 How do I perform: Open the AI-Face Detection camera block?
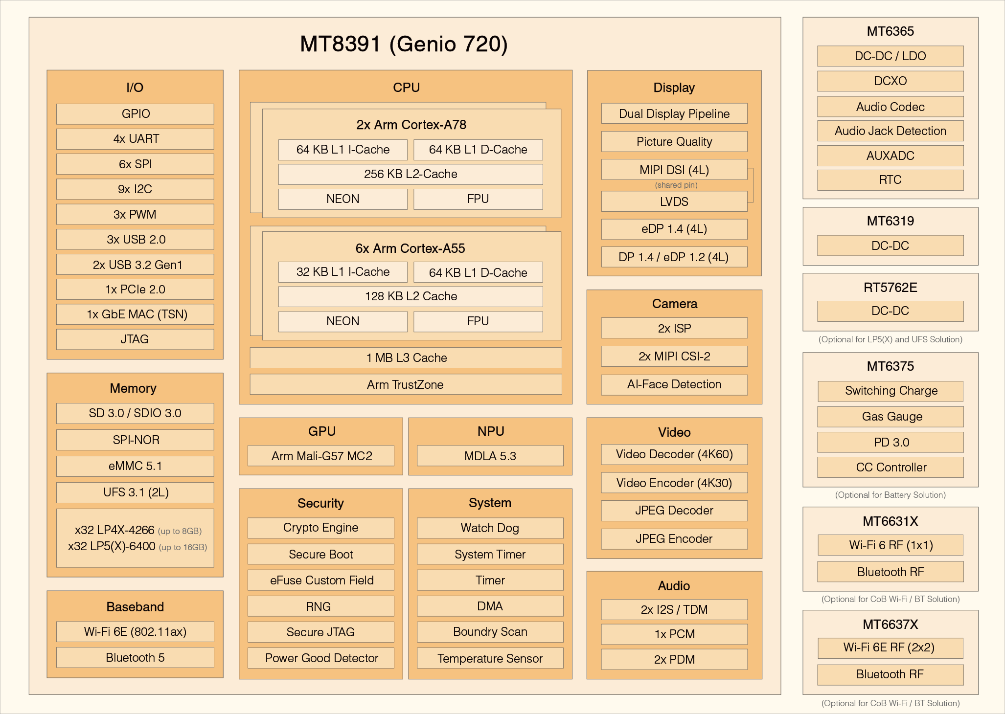[x=674, y=384]
